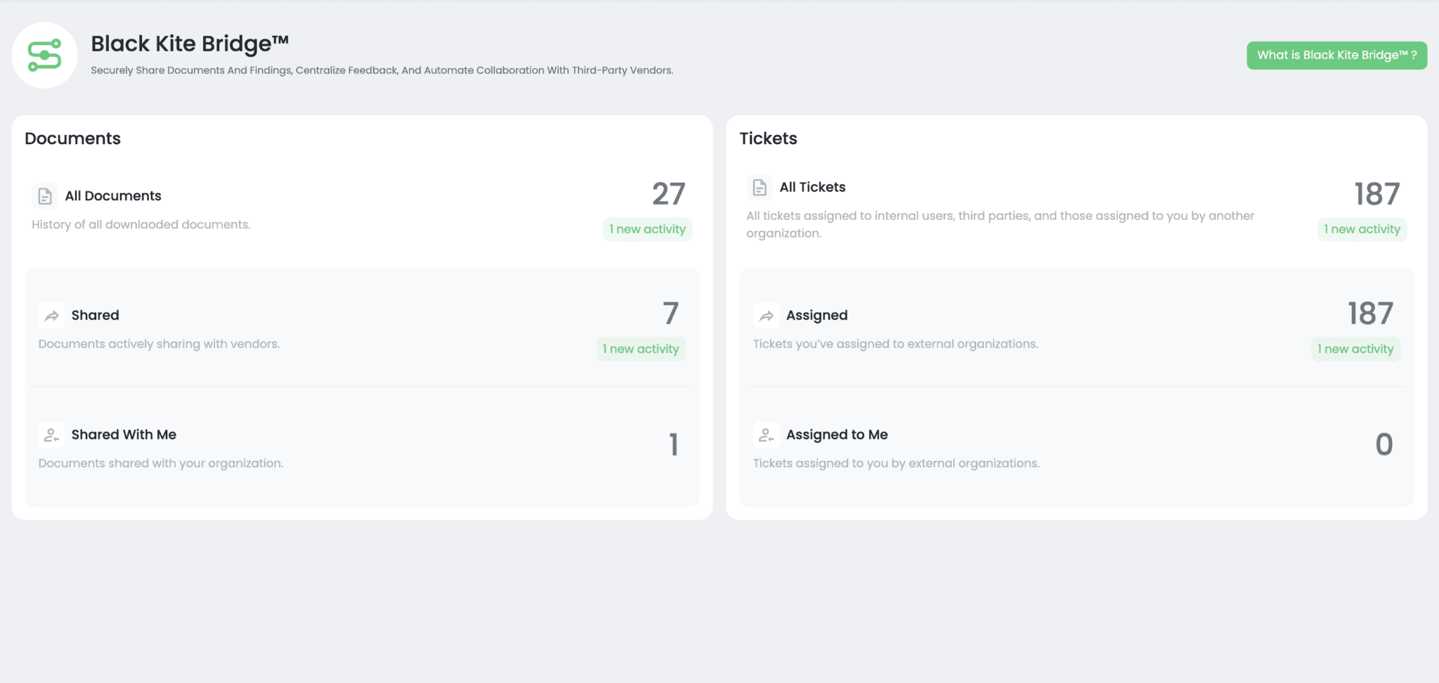Click the Assigned to Me zero count
This screenshot has width=1439, height=683.
point(1383,444)
